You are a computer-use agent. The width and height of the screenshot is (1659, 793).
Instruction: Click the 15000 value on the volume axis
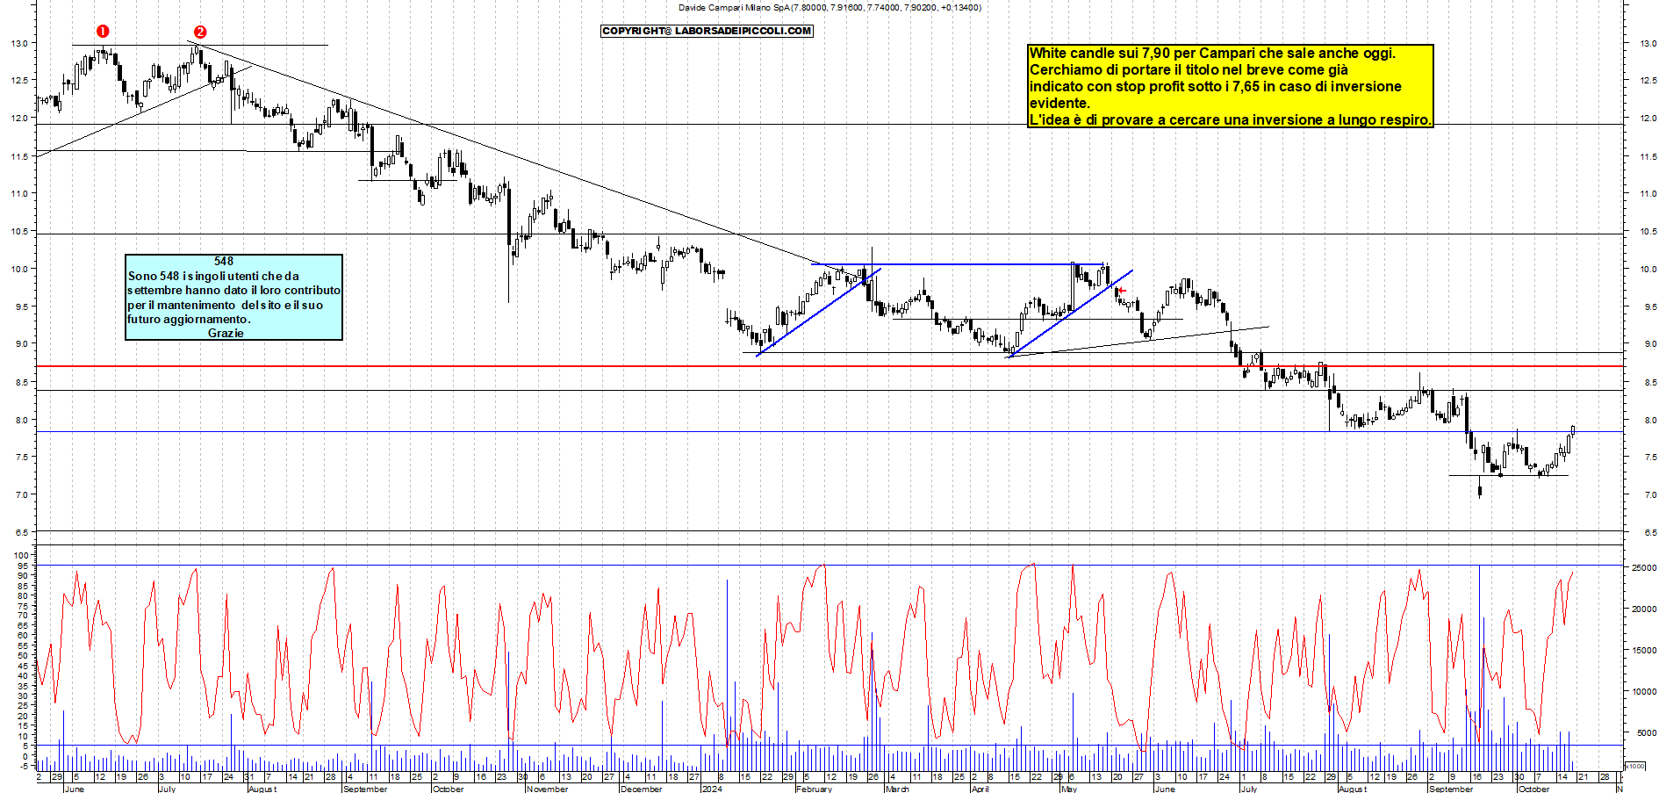click(1643, 651)
